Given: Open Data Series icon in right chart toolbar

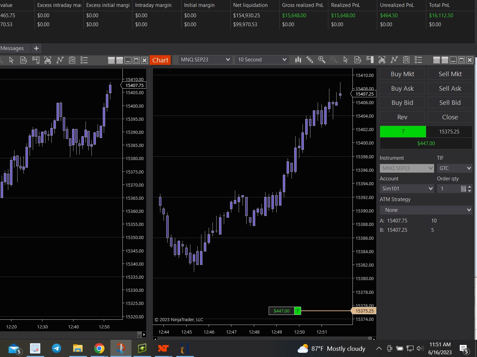Looking at the screenshot, I should (382, 60).
